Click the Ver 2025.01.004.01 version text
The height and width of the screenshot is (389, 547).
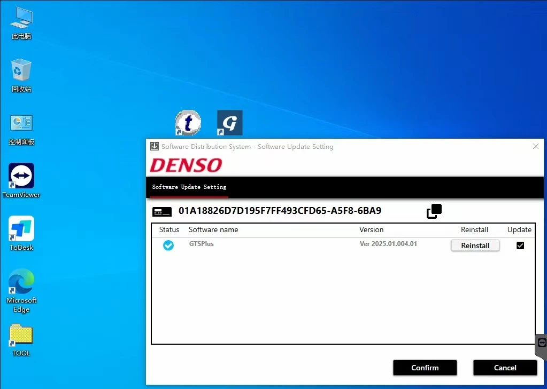(388, 244)
